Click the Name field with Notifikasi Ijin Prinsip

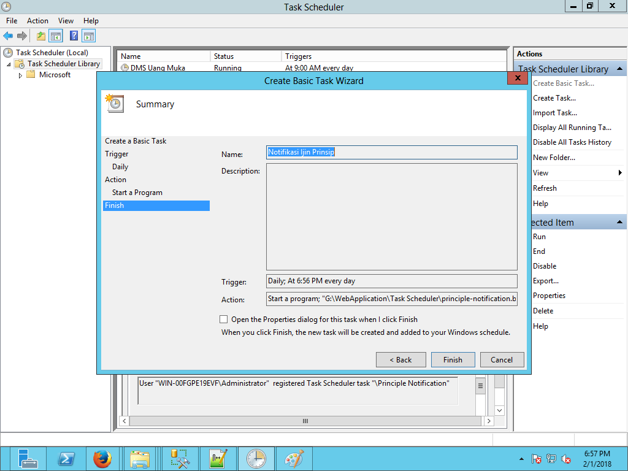click(391, 152)
